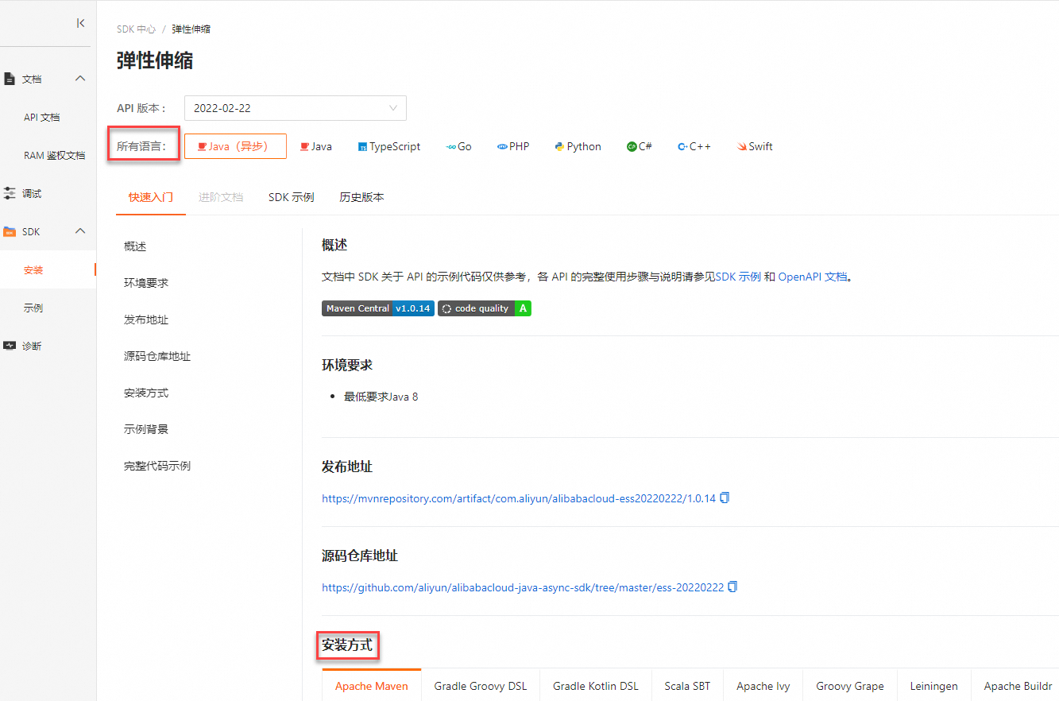This screenshot has height=701, width=1059.
Task: Switch to the 历史版本 tab
Action: [361, 197]
